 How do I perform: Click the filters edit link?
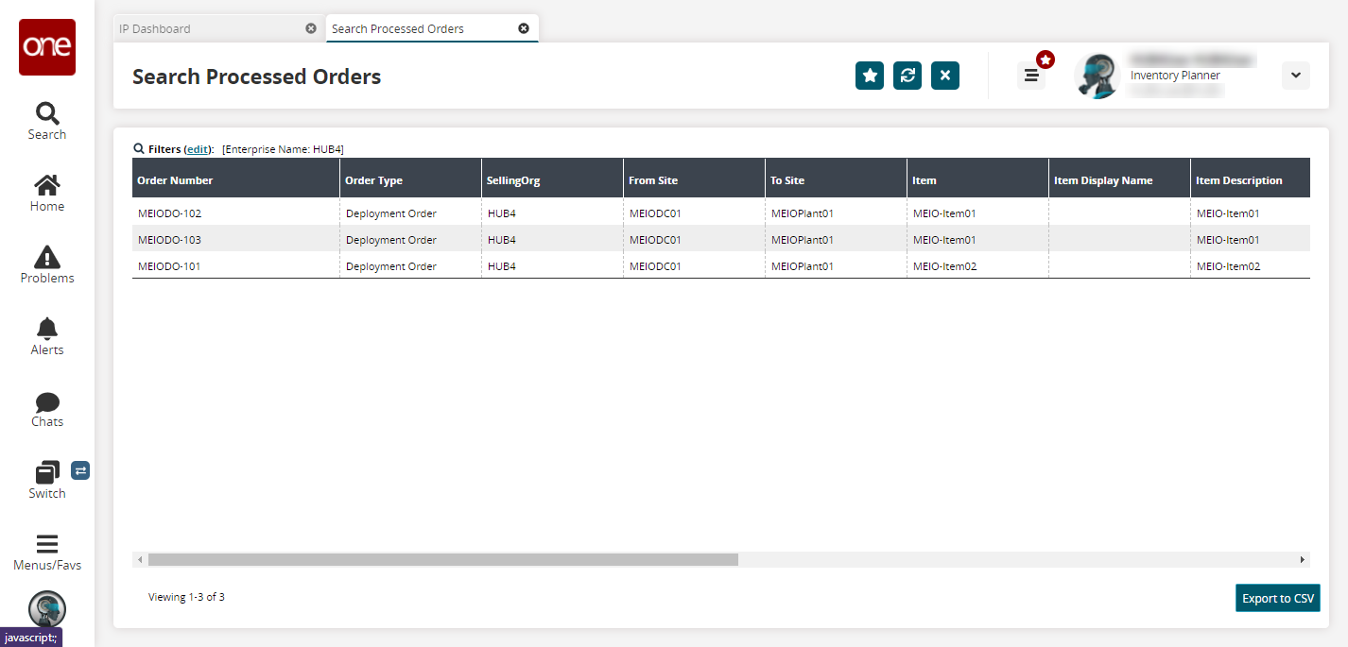[198, 149]
